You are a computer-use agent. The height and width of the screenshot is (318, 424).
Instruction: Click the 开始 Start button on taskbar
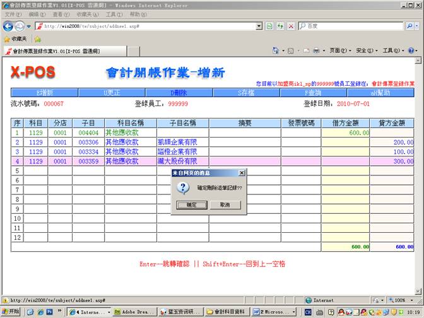[11, 312]
